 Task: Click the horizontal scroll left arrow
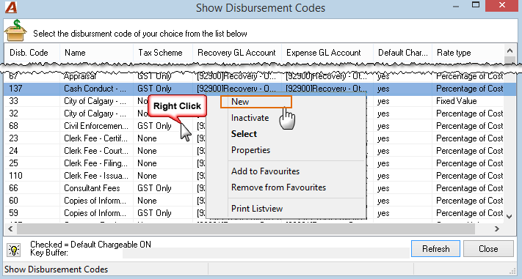coord(10,228)
